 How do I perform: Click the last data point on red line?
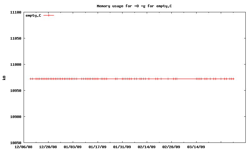(x=233, y=79)
